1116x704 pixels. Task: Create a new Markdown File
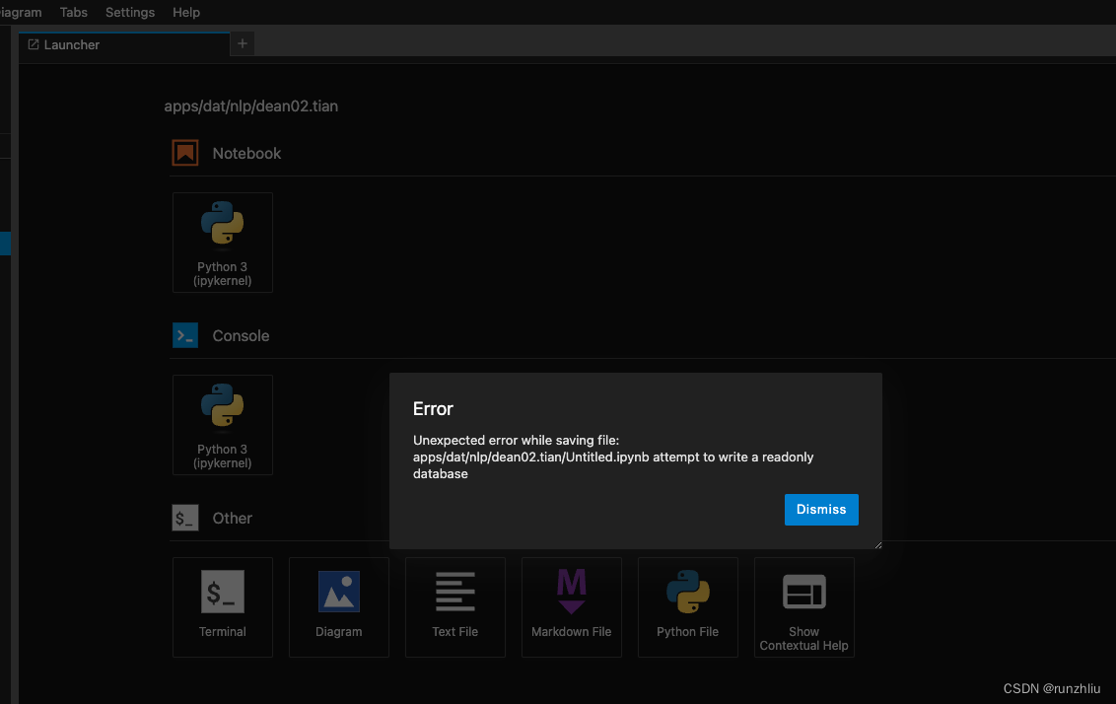coord(572,607)
